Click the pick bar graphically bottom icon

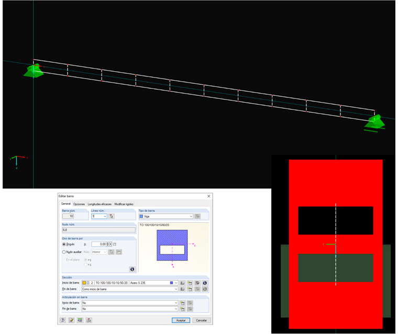[89, 320]
